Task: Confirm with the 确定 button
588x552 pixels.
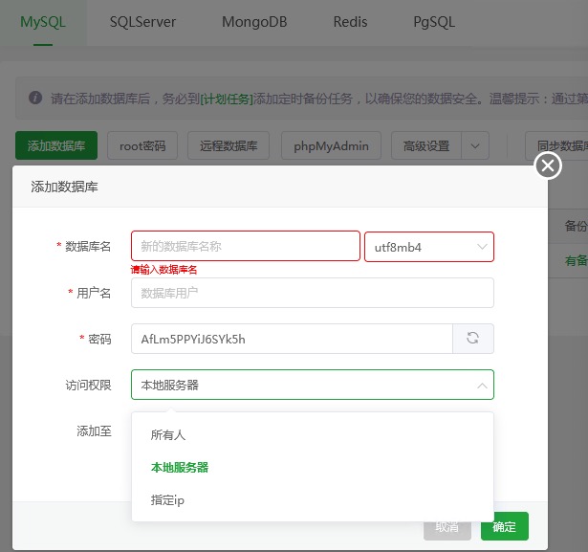Action: (x=505, y=526)
